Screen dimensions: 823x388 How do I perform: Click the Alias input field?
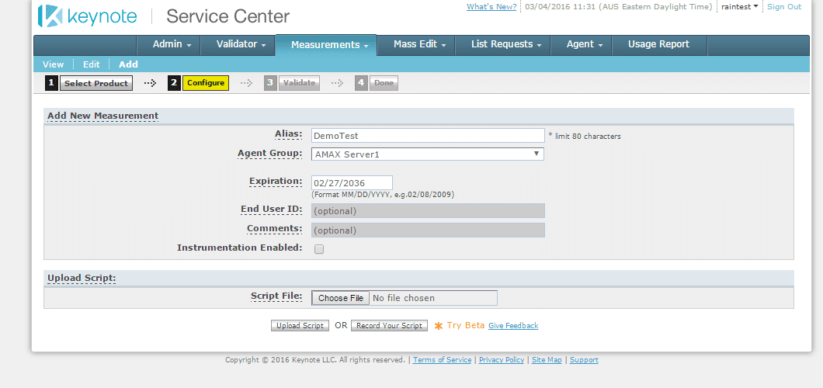pyautogui.click(x=428, y=135)
